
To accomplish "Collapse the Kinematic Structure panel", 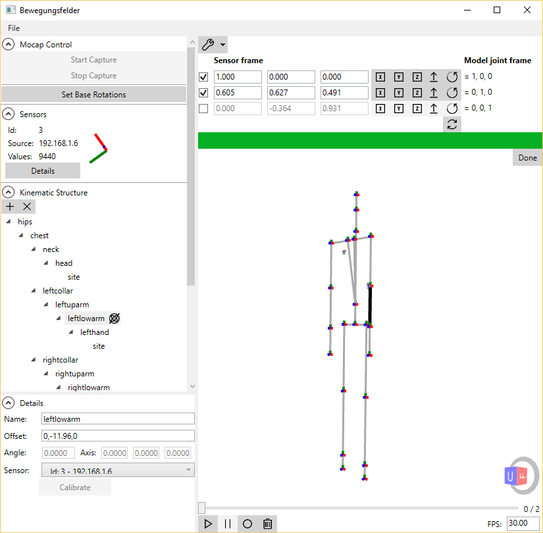I will coord(7,191).
